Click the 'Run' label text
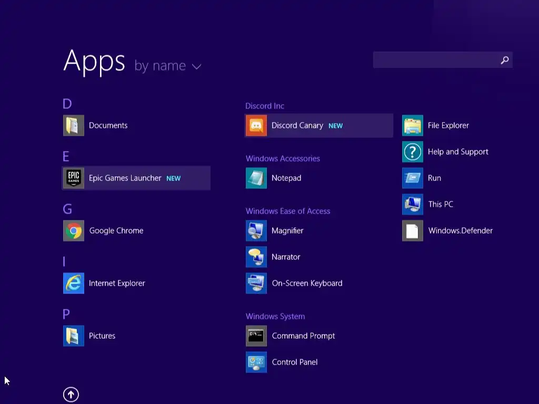Screen dimensions: 539x404 tap(434, 178)
